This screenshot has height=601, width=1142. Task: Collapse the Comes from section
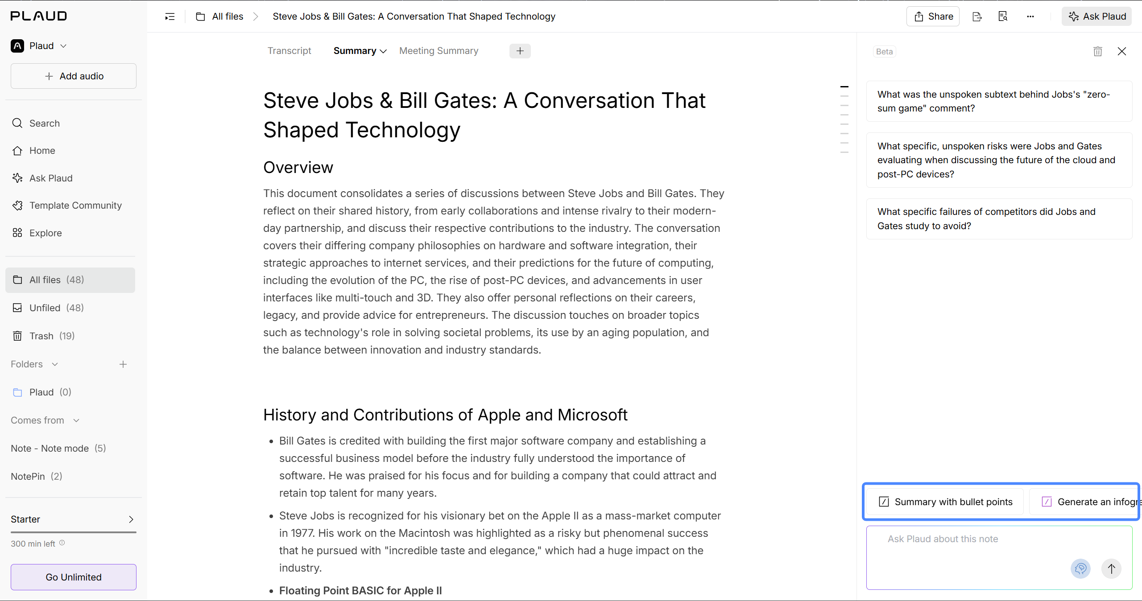click(76, 420)
